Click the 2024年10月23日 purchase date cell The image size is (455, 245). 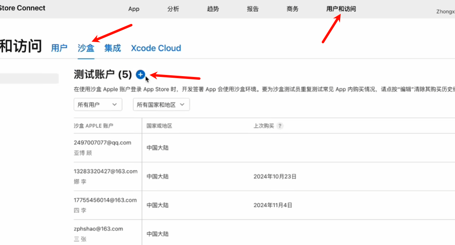(275, 177)
